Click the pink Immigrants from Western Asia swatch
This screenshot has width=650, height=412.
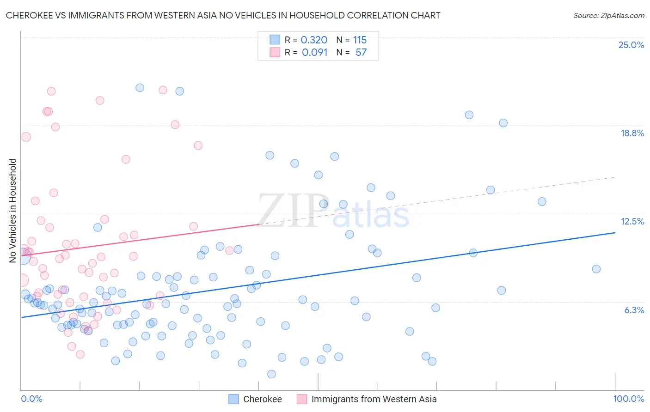pyautogui.click(x=302, y=399)
